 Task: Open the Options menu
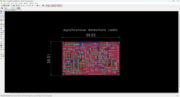click(26, 3)
